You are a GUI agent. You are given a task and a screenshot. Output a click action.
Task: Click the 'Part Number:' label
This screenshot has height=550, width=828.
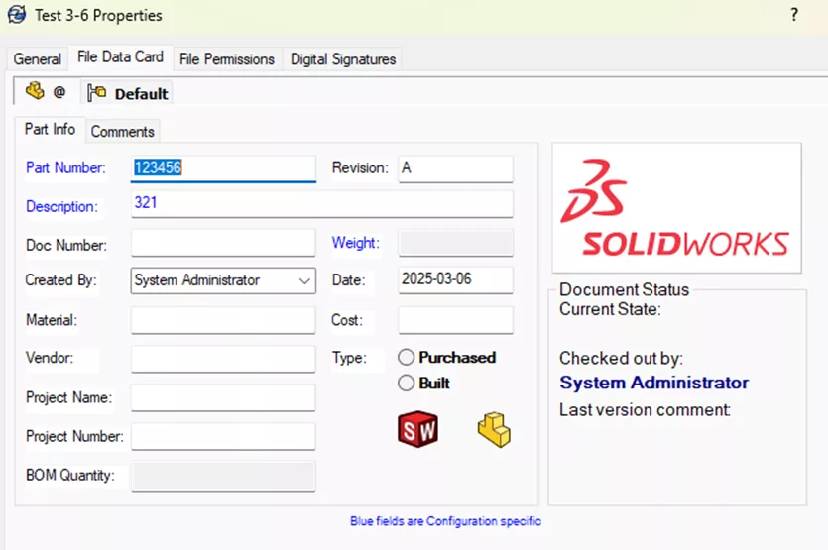[65, 167]
